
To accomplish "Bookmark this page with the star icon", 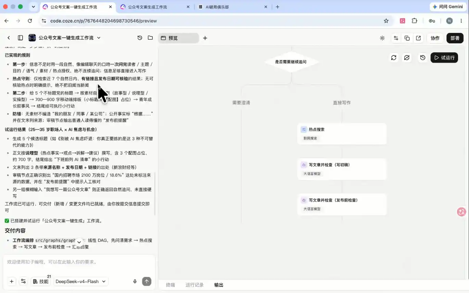I will tap(386, 21).
